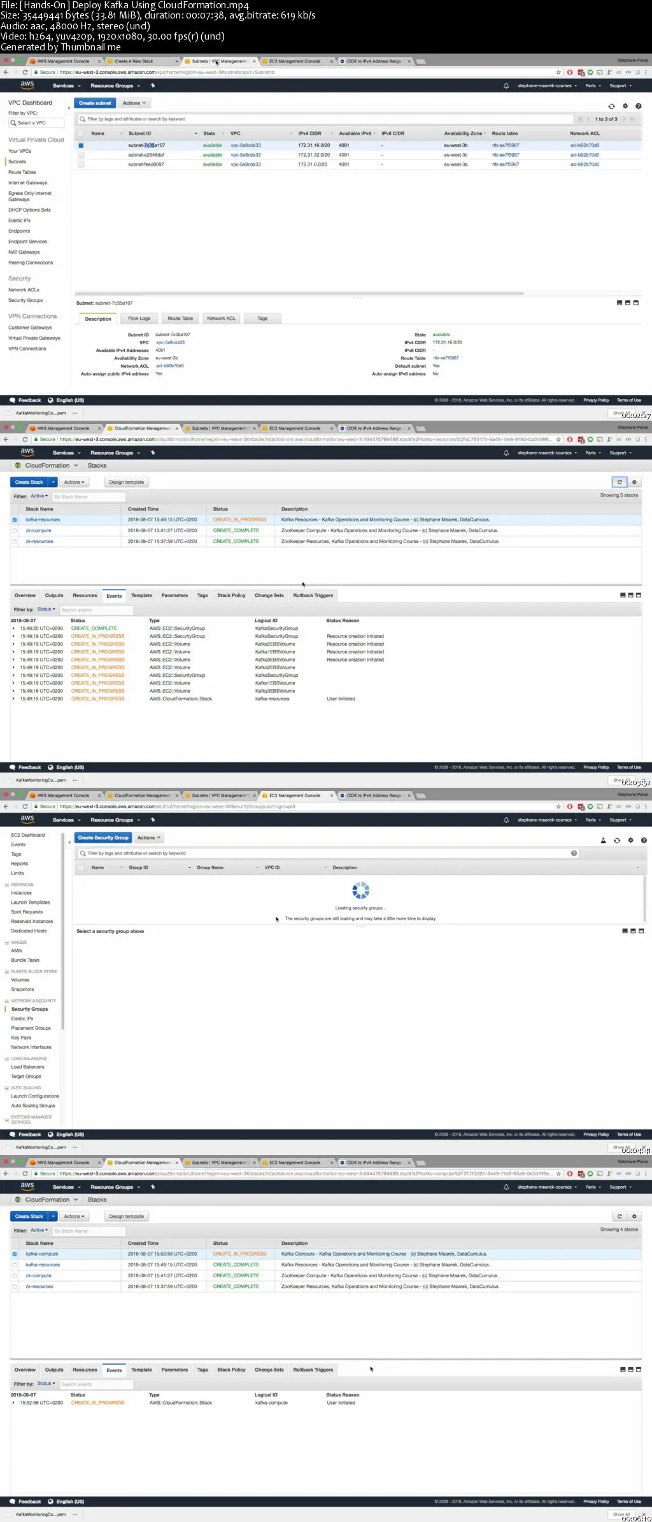This screenshot has height=1522, width=652.
Task: Expand the 15:49:20 CREATE_COMPLETE event row
Action: click(13, 628)
